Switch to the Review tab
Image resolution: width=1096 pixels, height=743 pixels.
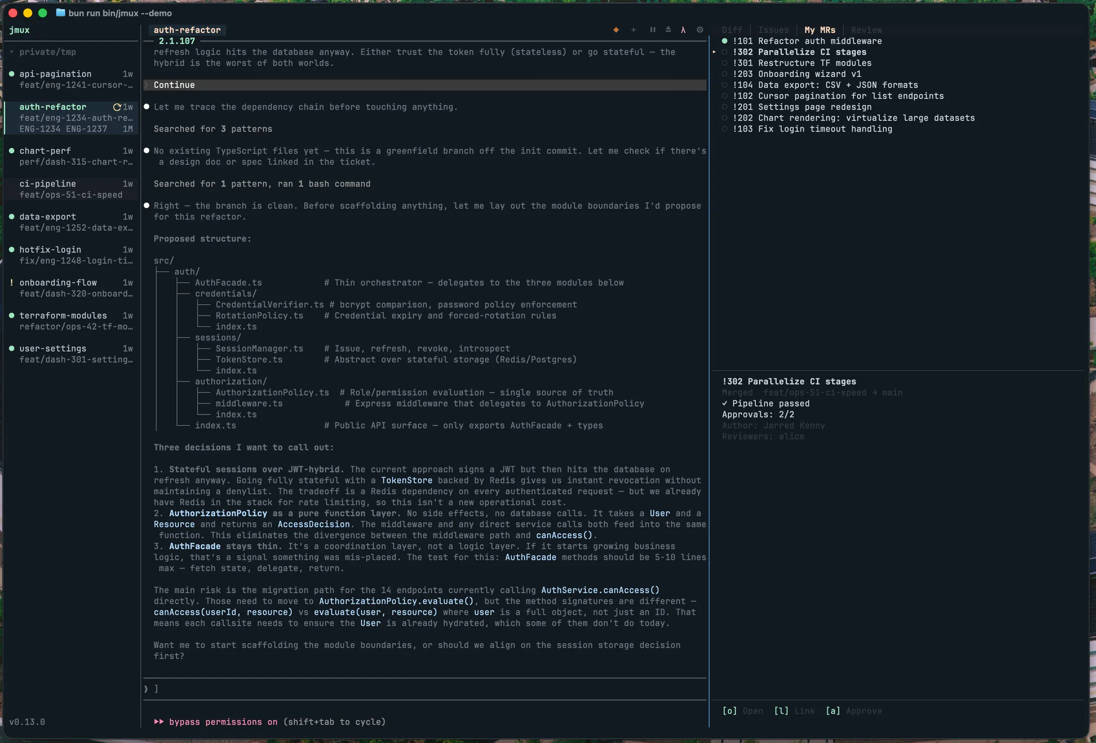coord(866,30)
